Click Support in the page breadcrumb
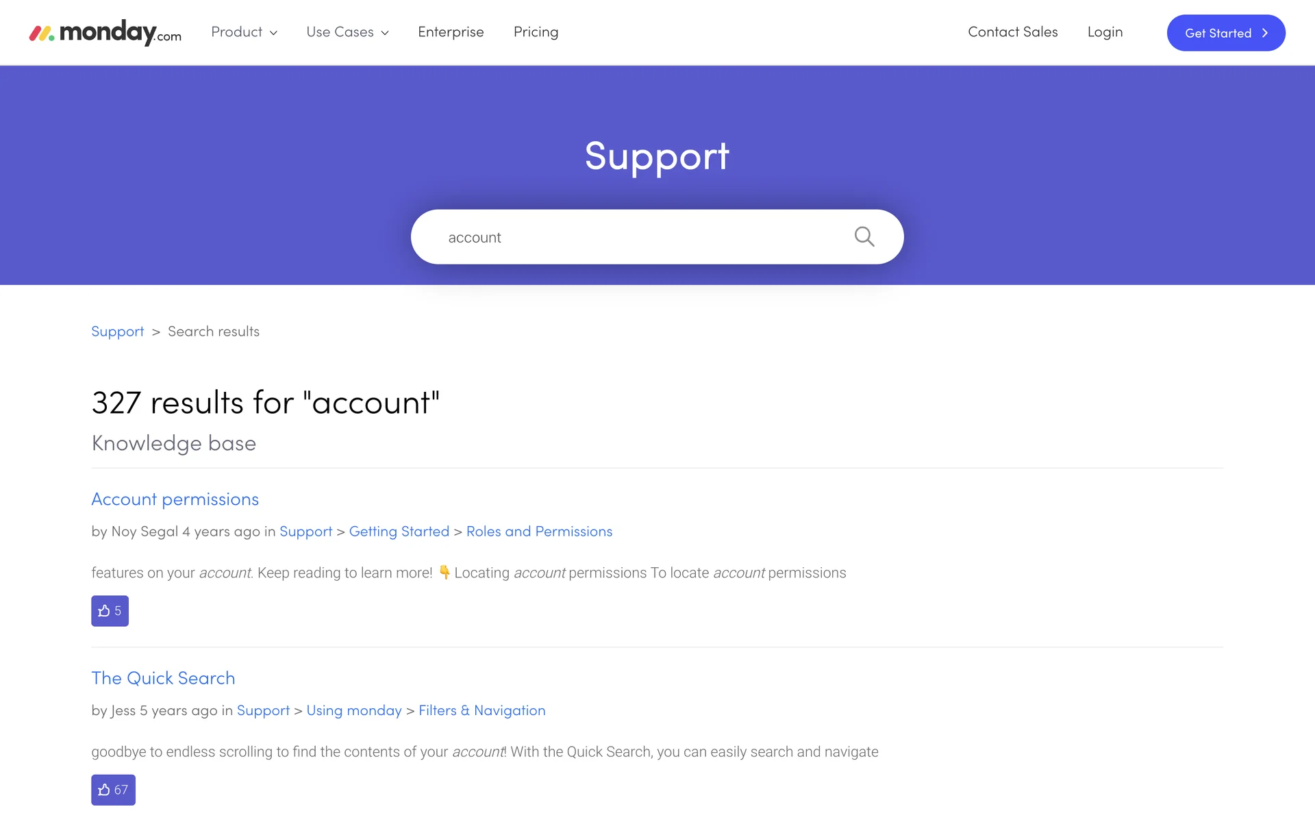 click(118, 332)
